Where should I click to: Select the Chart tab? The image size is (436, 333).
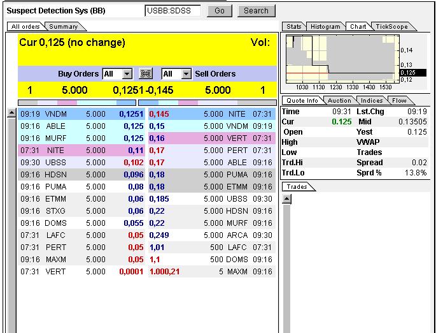(358, 26)
